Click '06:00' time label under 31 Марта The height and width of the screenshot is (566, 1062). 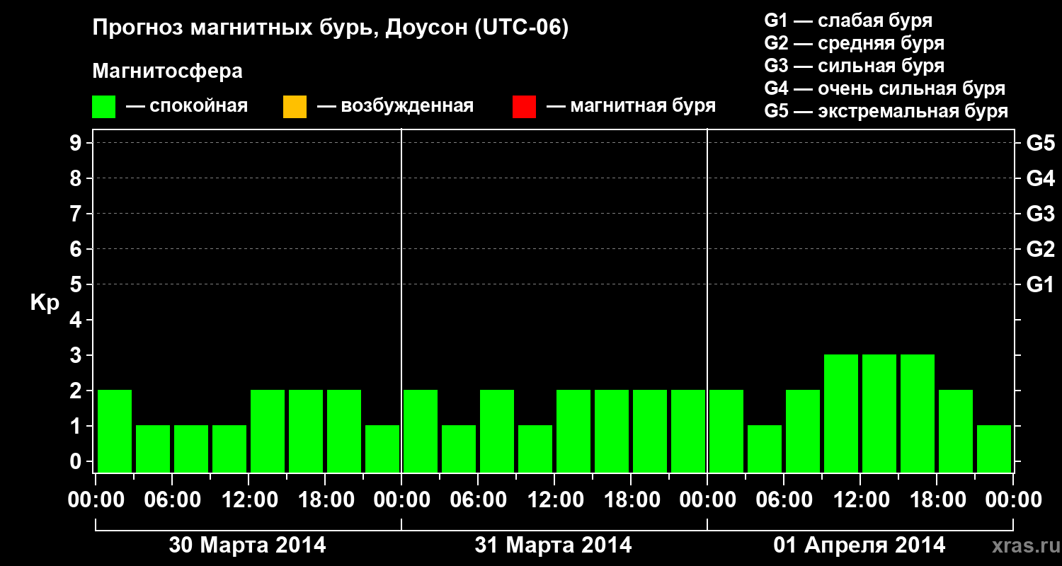478,500
